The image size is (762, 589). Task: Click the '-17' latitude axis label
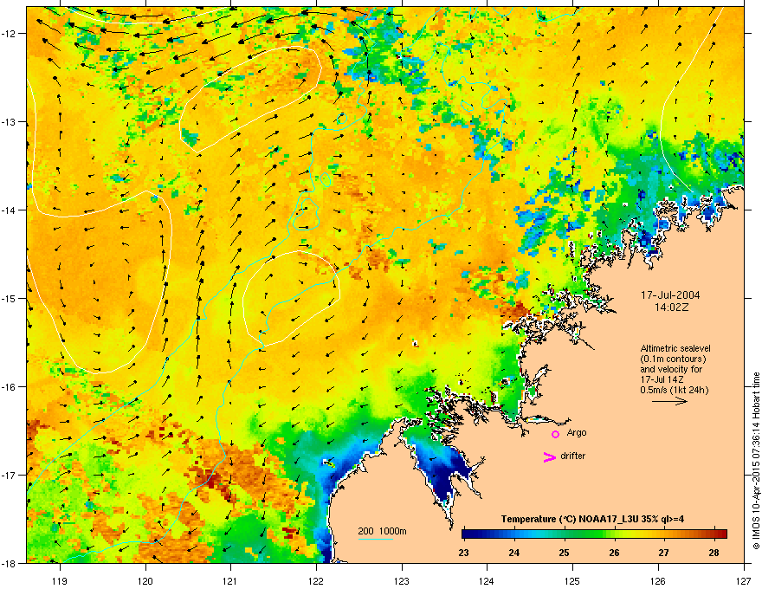[10, 475]
